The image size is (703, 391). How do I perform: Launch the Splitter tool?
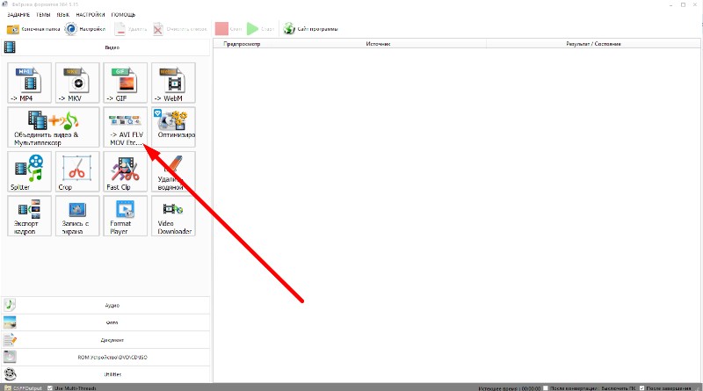click(x=30, y=171)
